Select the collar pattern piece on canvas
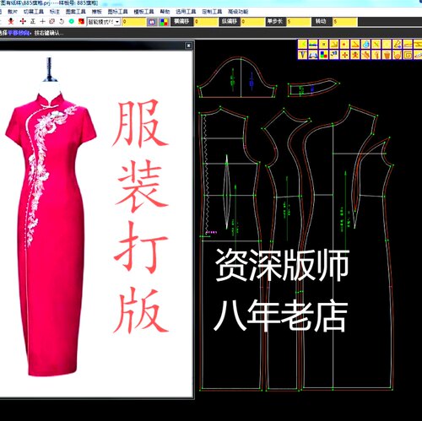Viewport: 422px width, 421px height. [x=313, y=88]
